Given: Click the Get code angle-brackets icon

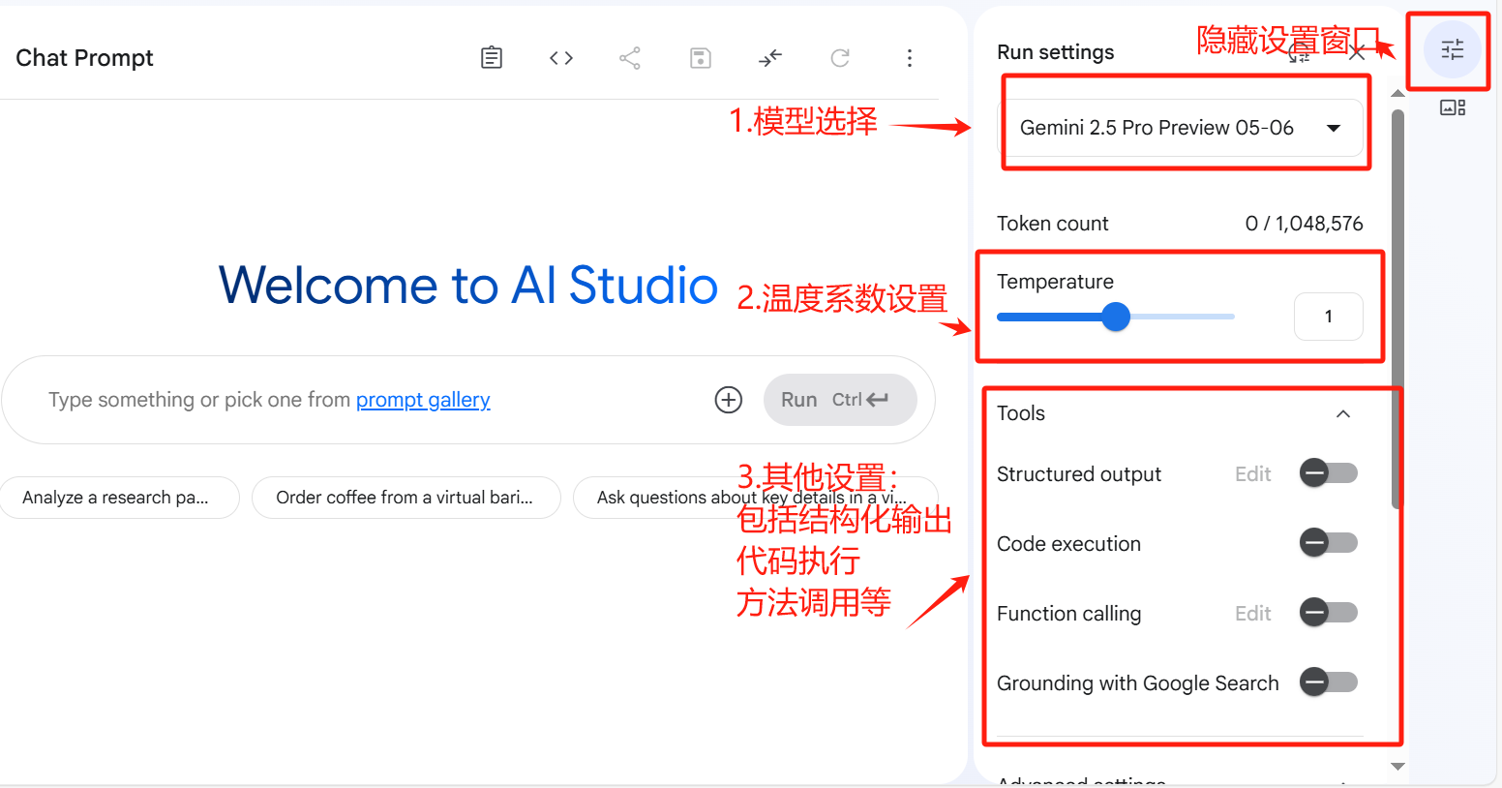Looking at the screenshot, I should tap(561, 58).
